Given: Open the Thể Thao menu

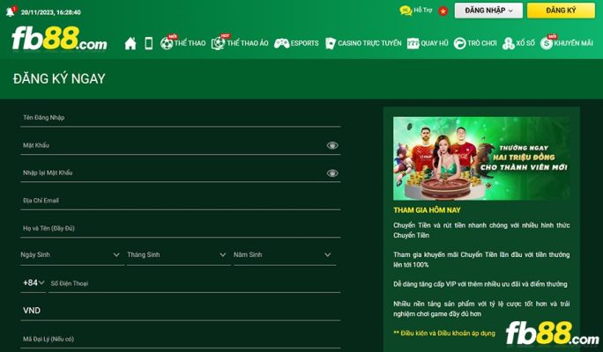Looking at the screenshot, I should [x=190, y=43].
